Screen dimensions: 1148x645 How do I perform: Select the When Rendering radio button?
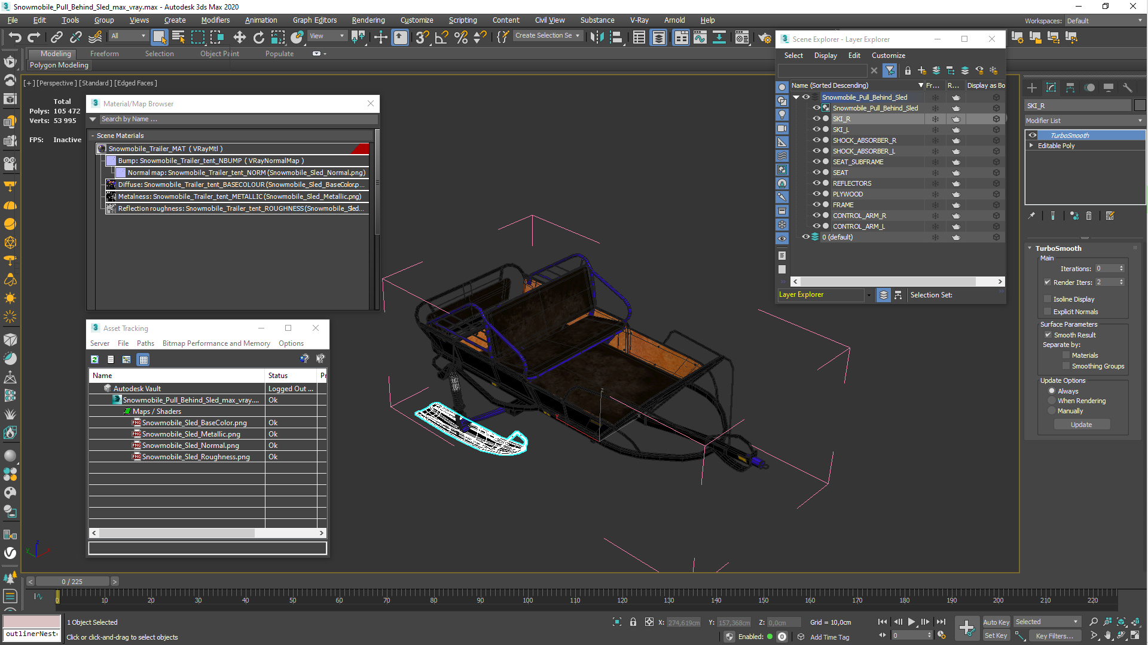(1052, 401)
